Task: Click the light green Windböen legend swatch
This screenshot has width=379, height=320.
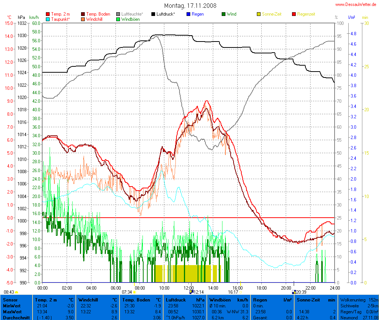Action: point(118,19)
